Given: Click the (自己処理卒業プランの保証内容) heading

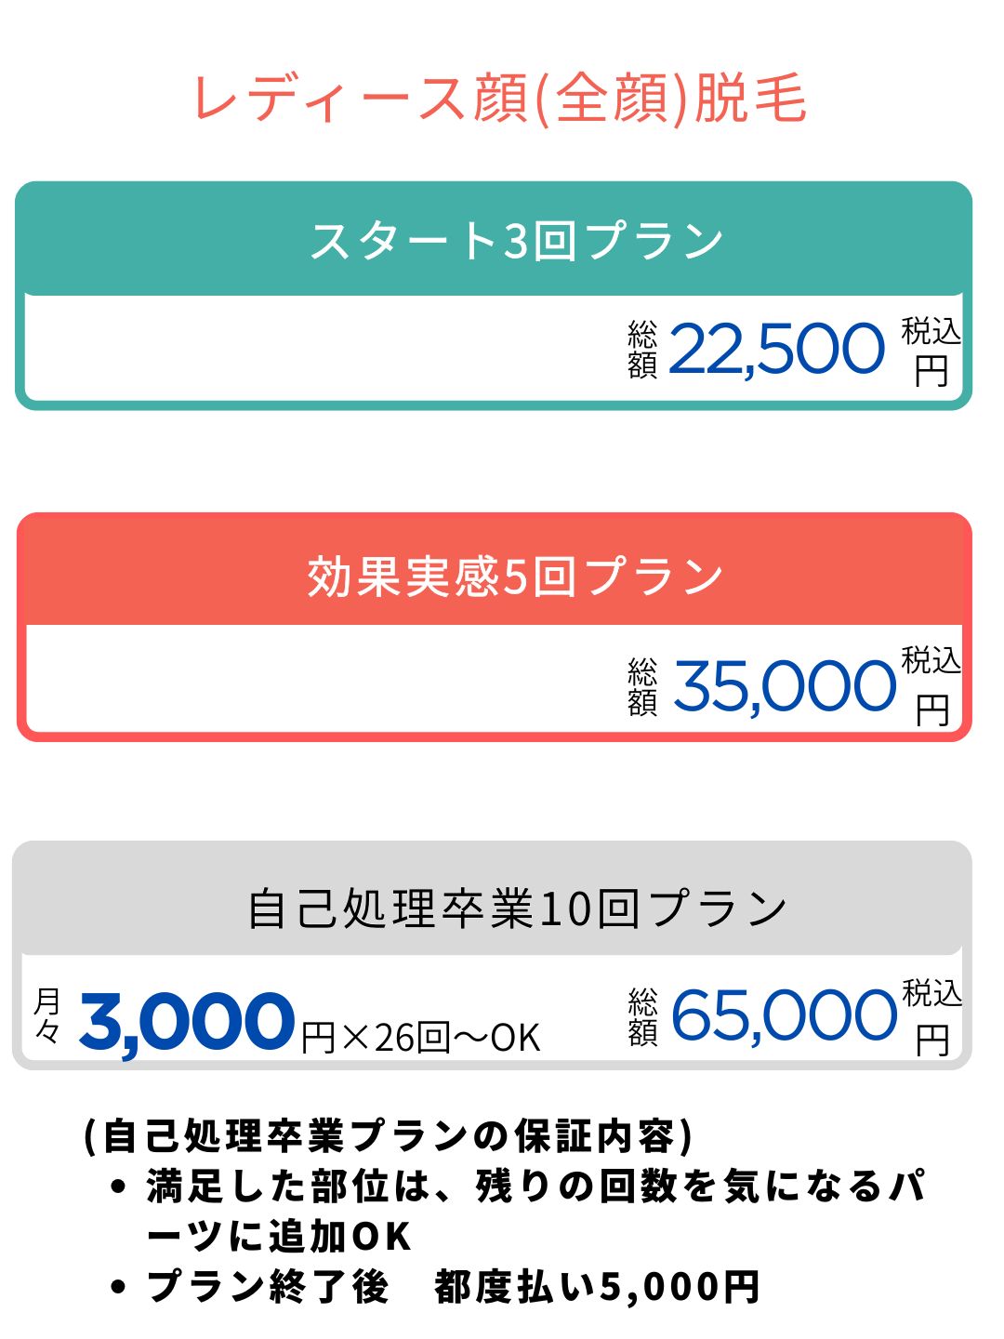Looking at the screenshot, I should coord(389,1136).
